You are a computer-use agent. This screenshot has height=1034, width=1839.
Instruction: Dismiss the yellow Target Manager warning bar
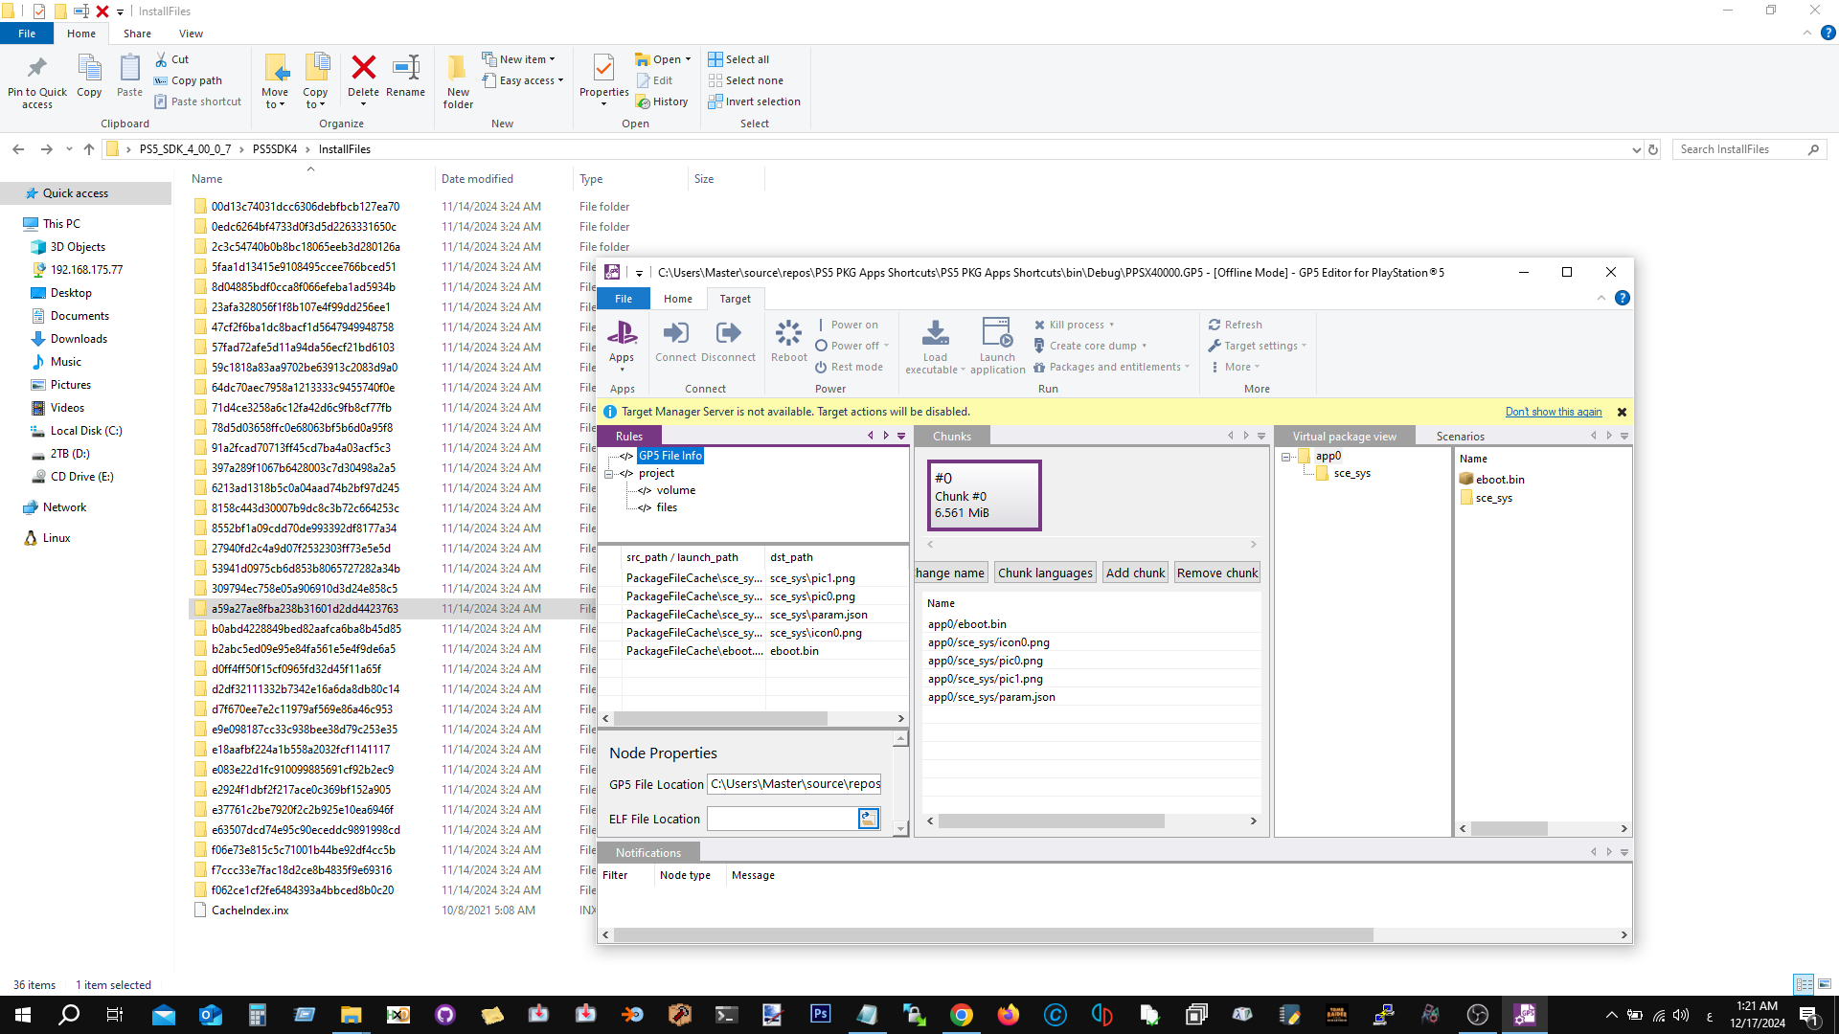pyautogui.click(x=1622, y=412)
